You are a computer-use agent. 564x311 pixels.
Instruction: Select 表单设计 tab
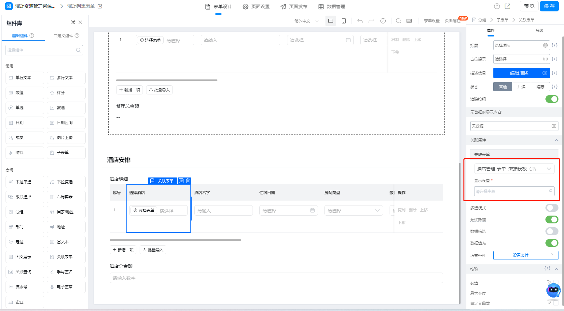(218, 7)
